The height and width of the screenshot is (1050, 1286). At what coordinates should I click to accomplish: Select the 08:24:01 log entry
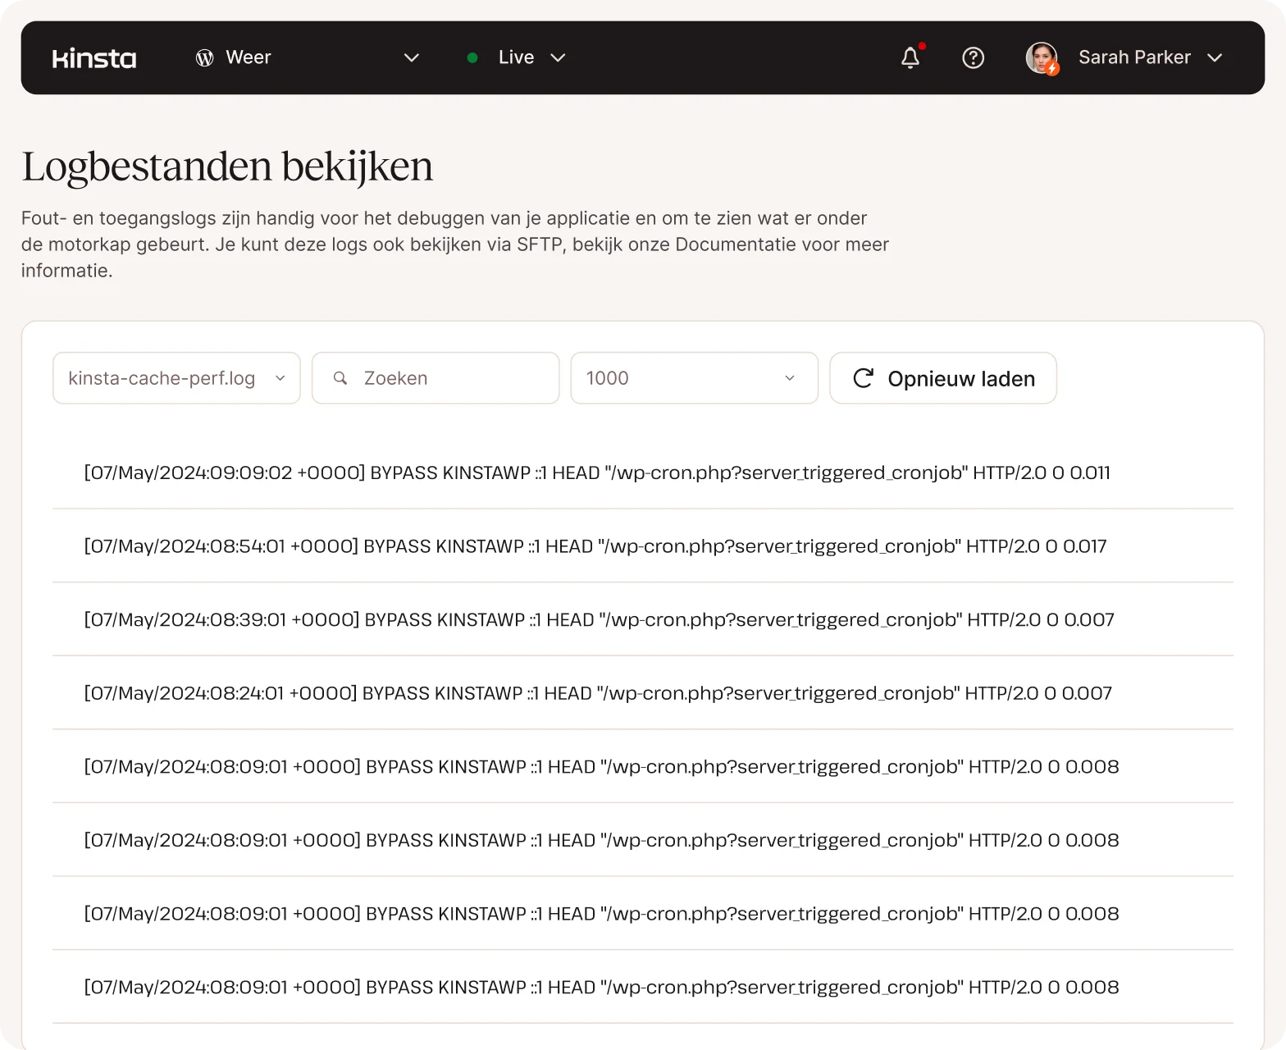[x=598, y=693]
